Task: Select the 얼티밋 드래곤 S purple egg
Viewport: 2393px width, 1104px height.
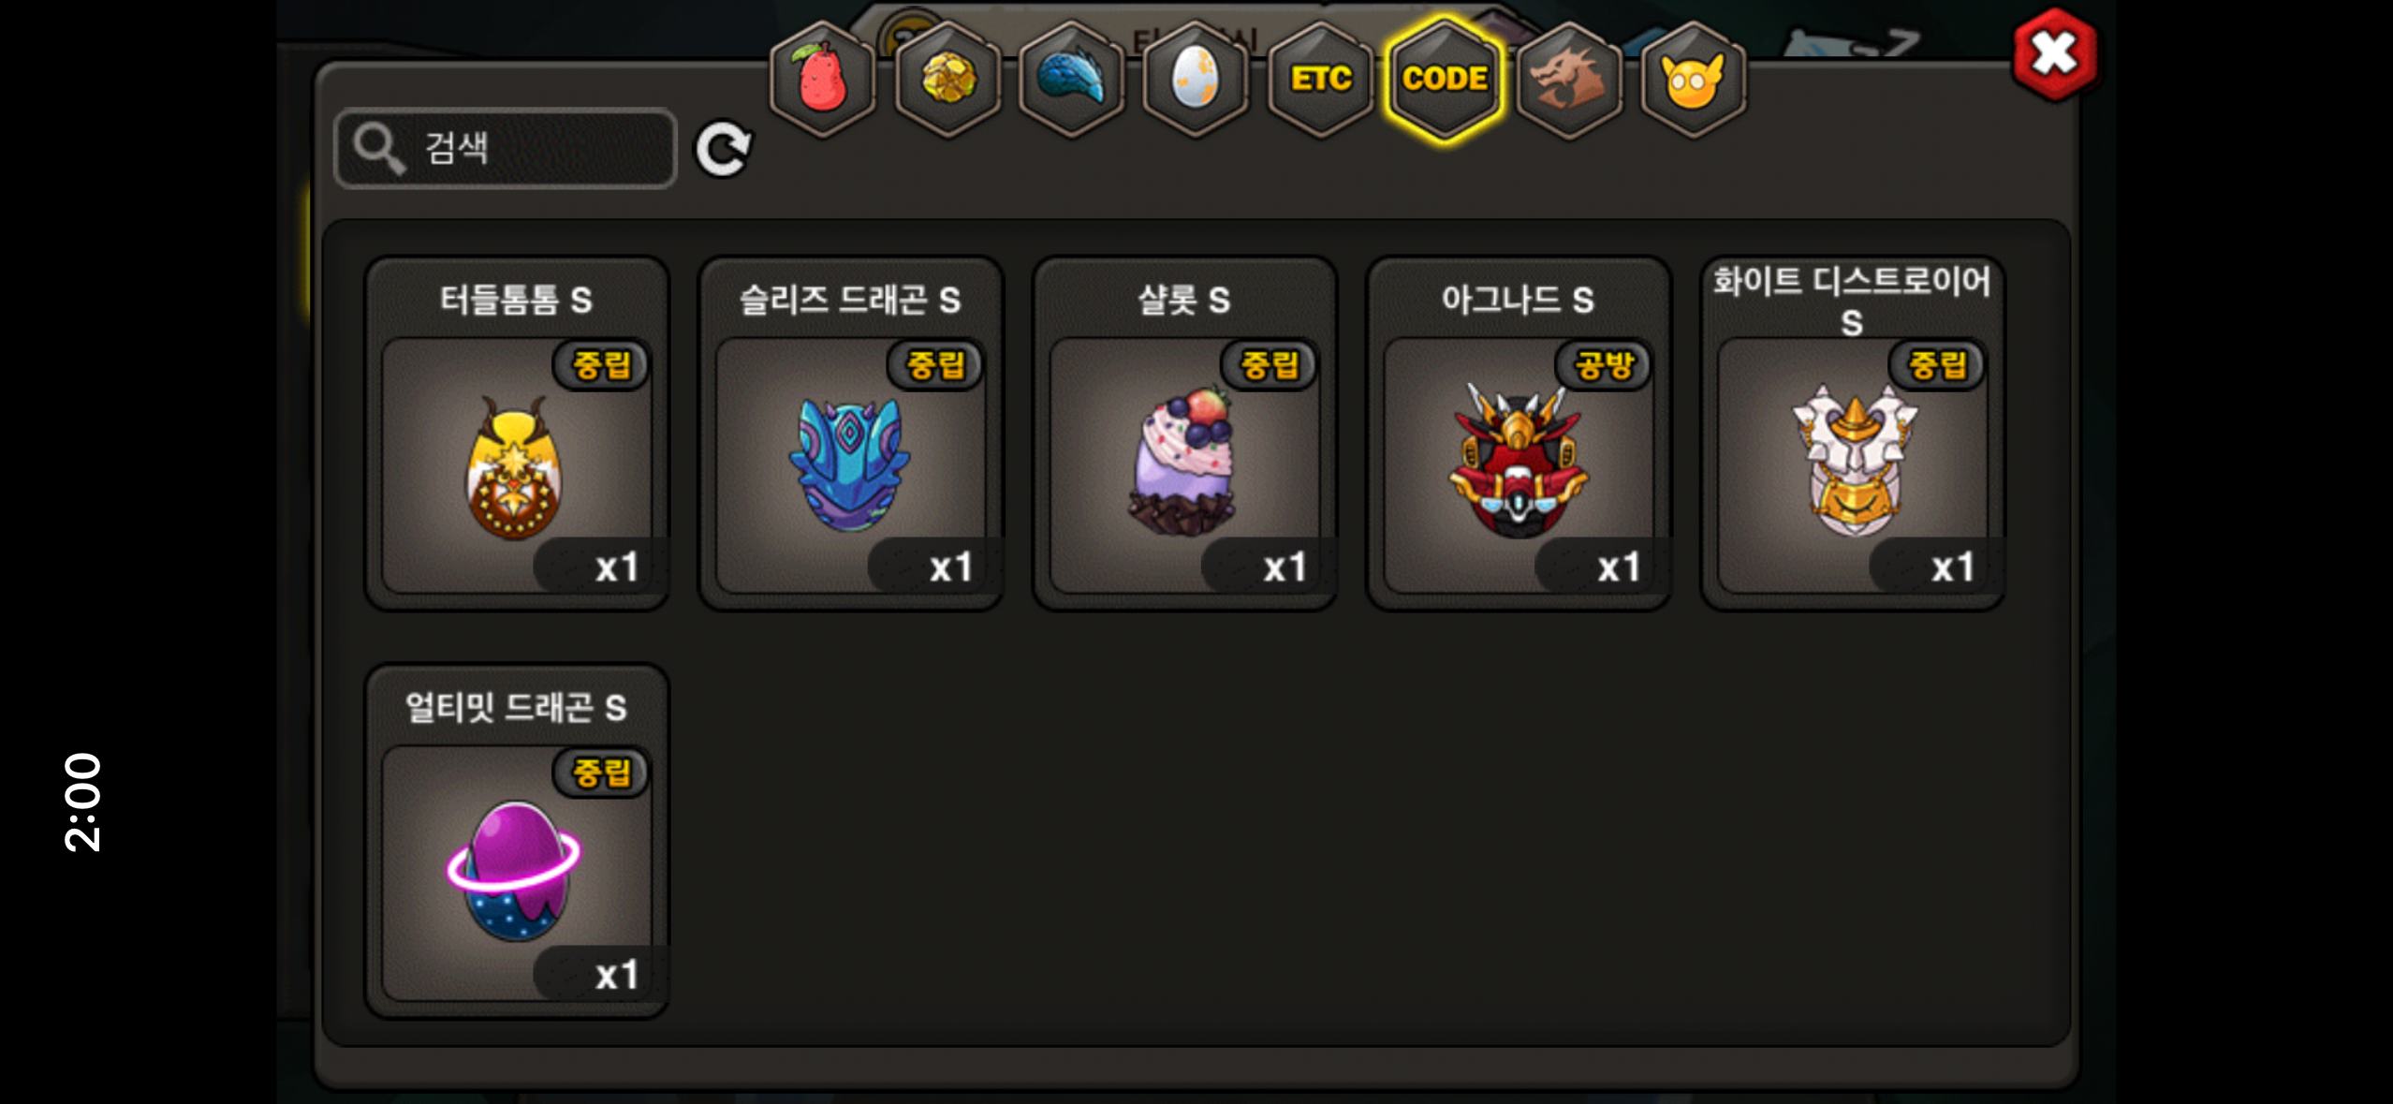Action: [517, 841]
